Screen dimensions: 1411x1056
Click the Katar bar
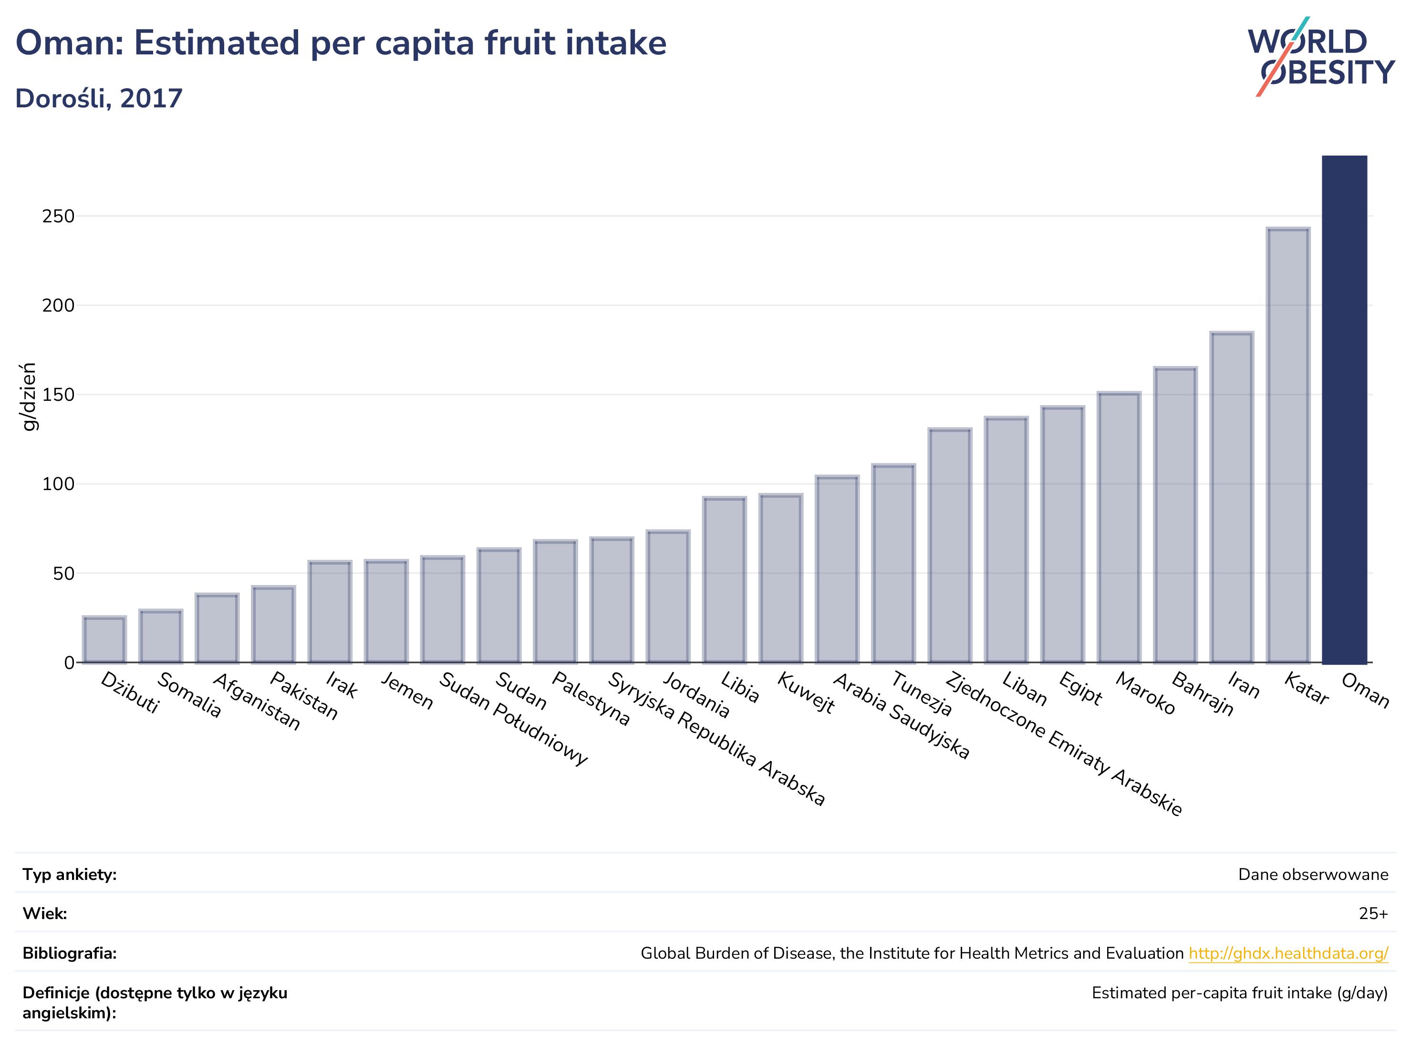pos(1288,445)
